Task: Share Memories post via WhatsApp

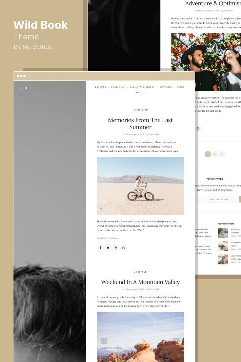Action: click(124, 248)
